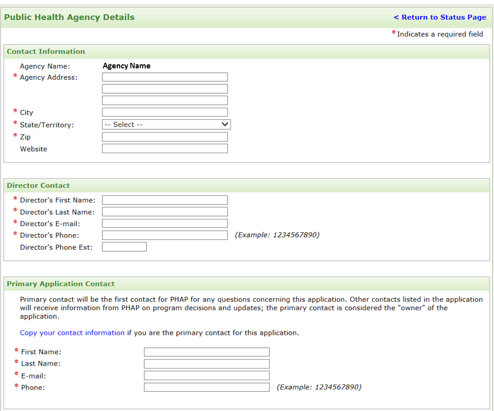Focus the Zip input field
This screenshot has height=411, width=494.
(165, 137)
